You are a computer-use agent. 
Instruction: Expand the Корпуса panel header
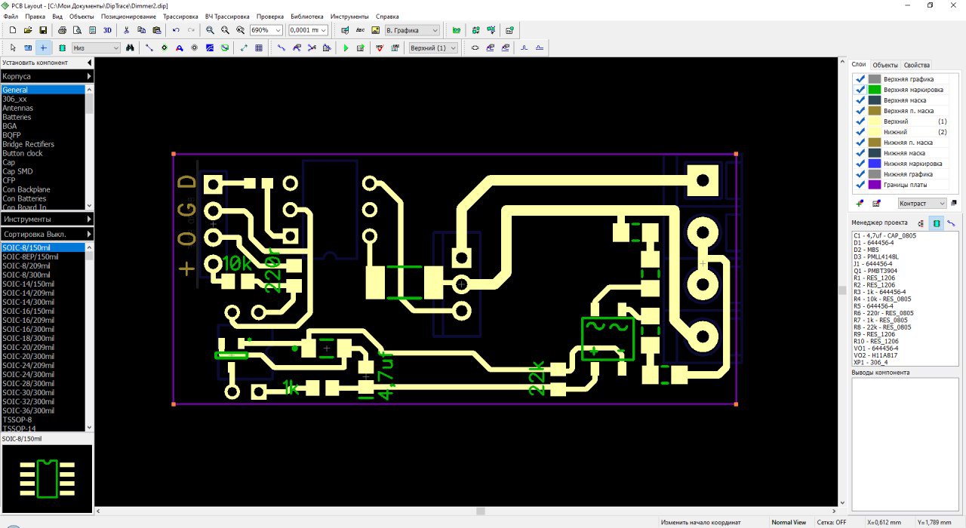[x=47, y=76]
